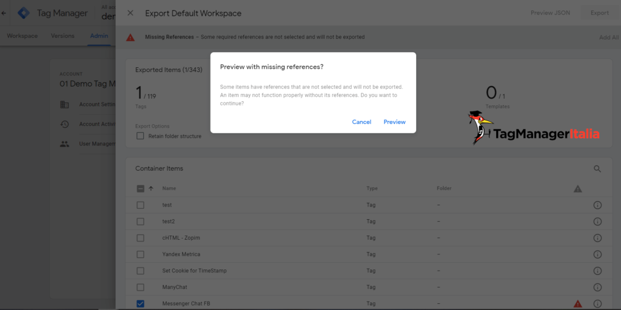Click the Exported Items (1/343) heading
The height and width of the screenshot is (310, 621).
169,70
